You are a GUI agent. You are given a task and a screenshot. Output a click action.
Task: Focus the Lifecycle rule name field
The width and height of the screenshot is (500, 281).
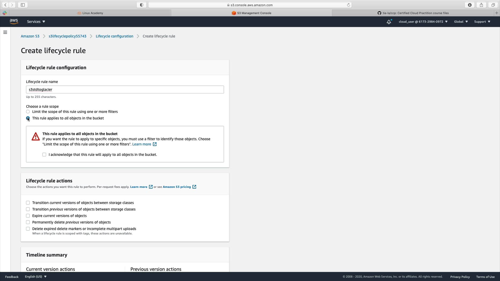pos(125,89)
